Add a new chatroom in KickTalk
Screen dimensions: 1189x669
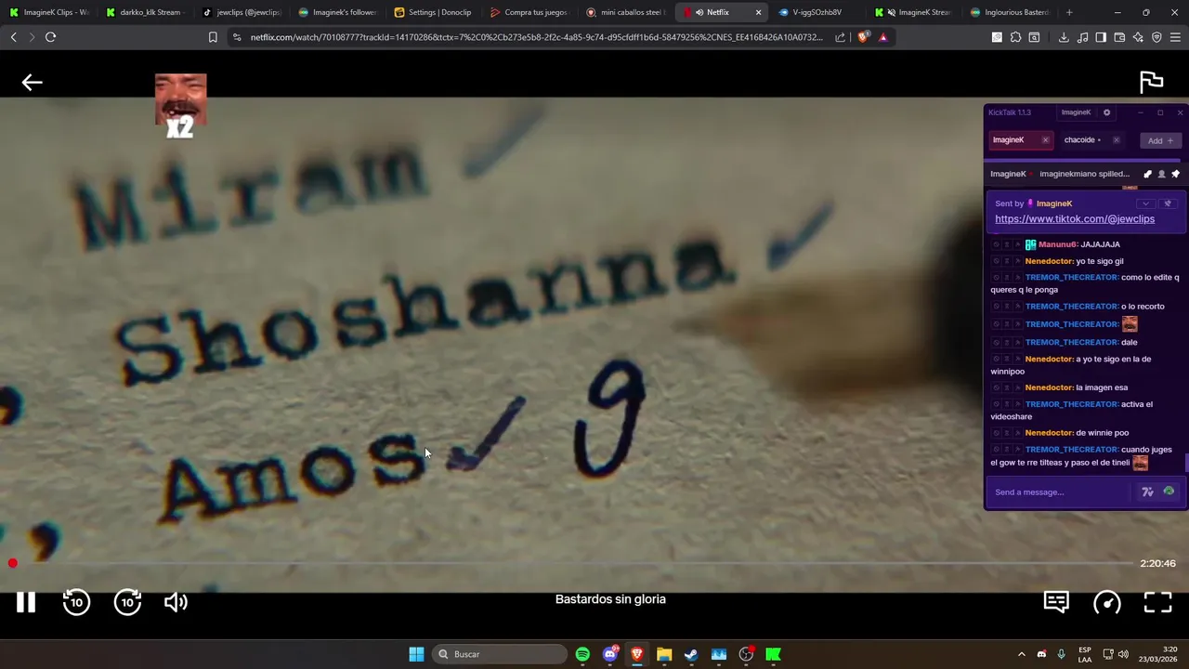(1160, 140)
